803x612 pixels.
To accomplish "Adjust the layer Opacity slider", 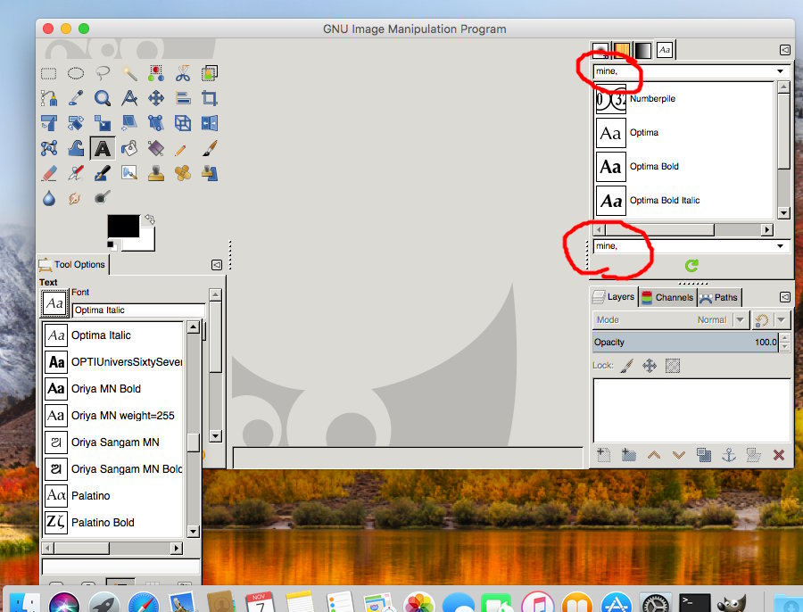I will pos(686,342).
